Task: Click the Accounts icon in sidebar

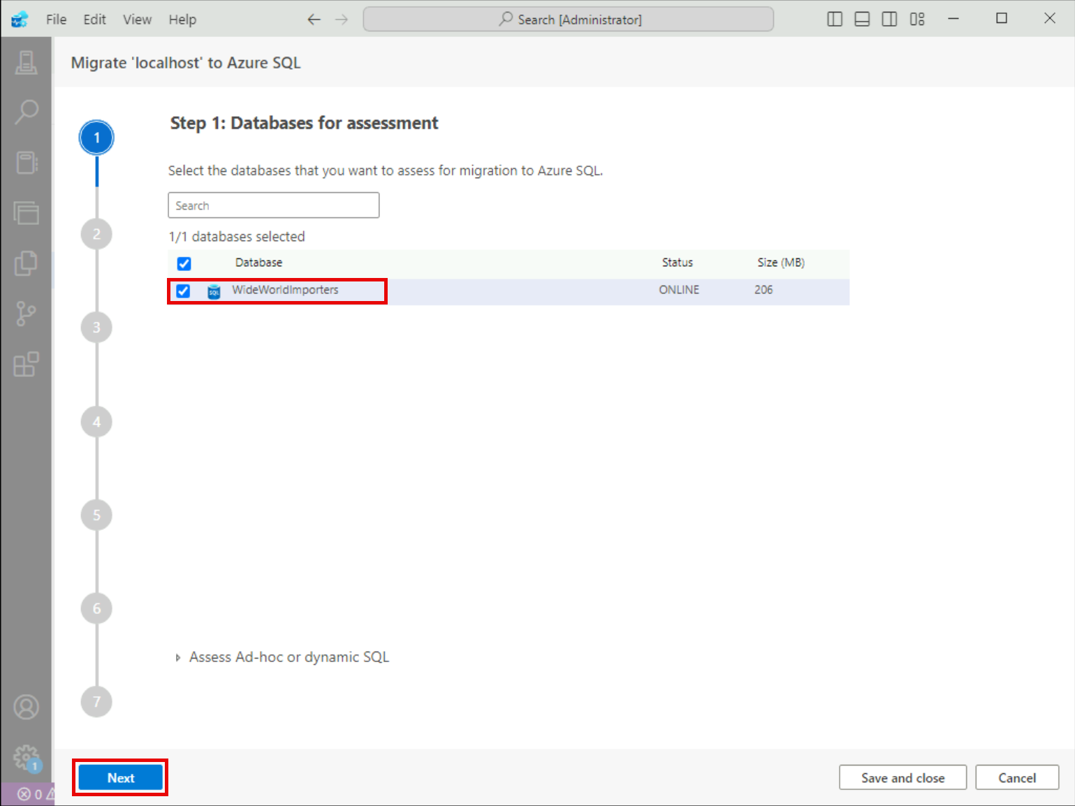Action: 27,707
